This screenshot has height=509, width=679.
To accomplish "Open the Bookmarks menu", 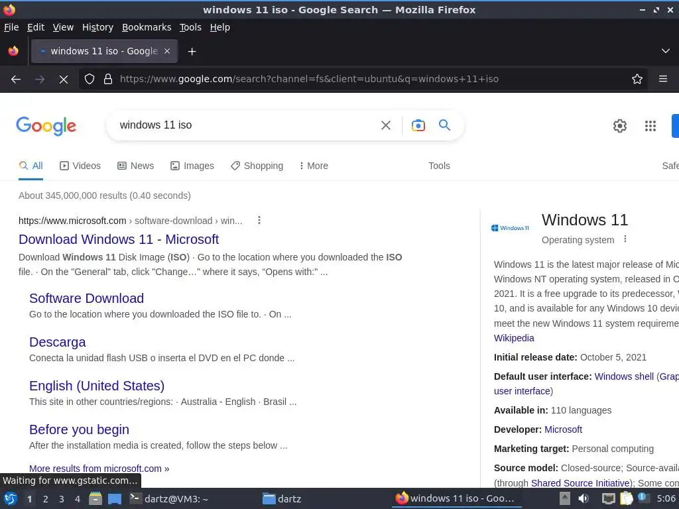I will pos(147,27).
